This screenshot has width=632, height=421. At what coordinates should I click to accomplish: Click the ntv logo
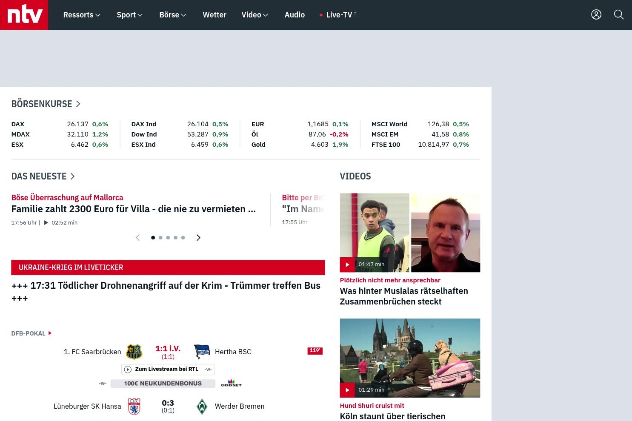click(x=24, y=15)
